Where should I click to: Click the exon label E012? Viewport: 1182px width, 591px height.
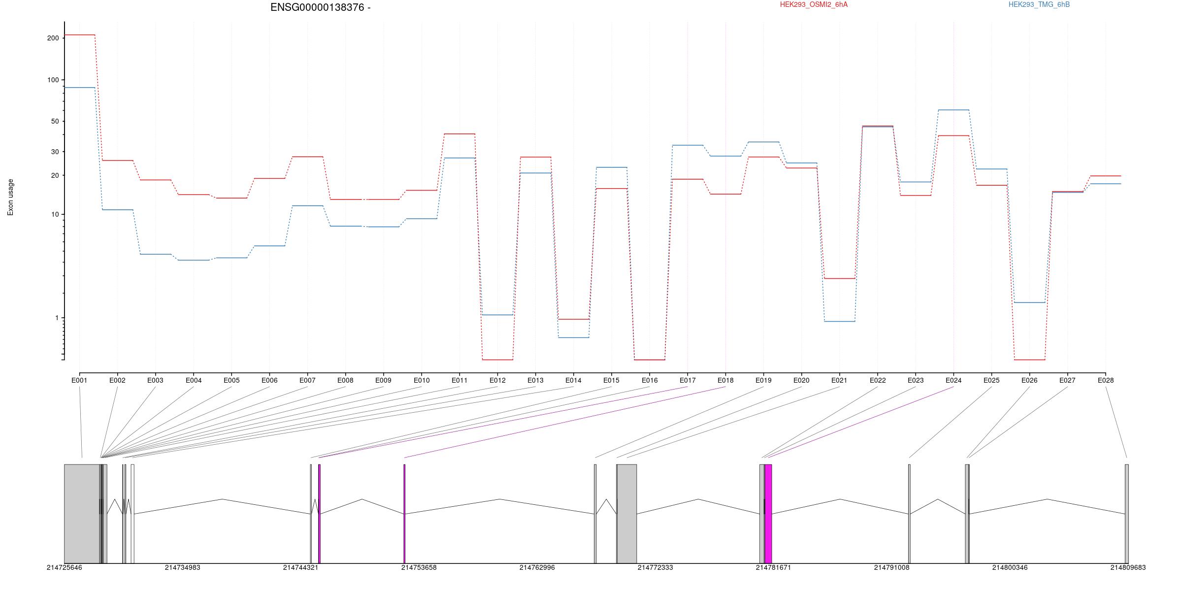tap(497, 380)
